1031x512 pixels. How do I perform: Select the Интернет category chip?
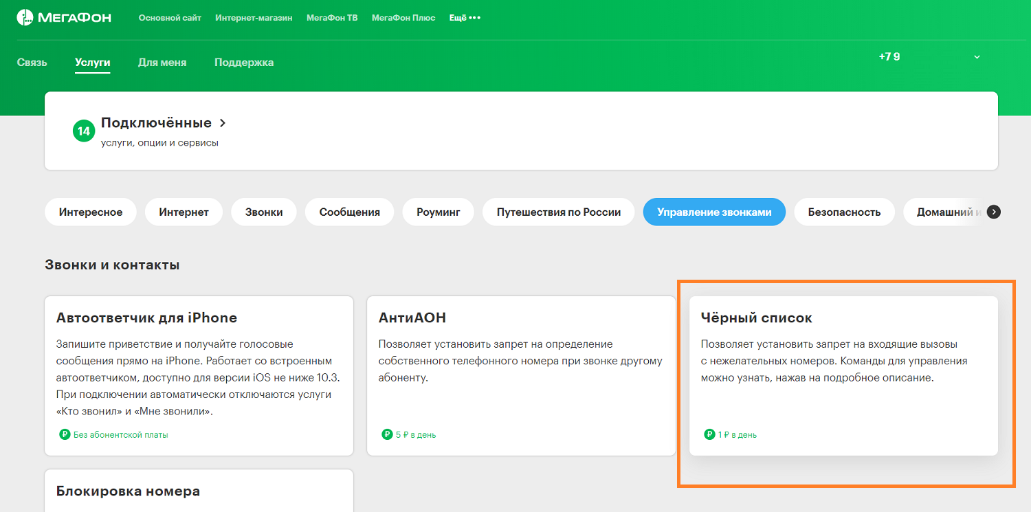tap(184, 212)
